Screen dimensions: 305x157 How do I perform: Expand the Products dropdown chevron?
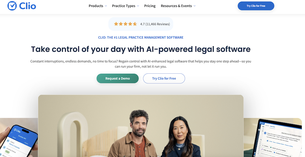click(x=106, y=6)
